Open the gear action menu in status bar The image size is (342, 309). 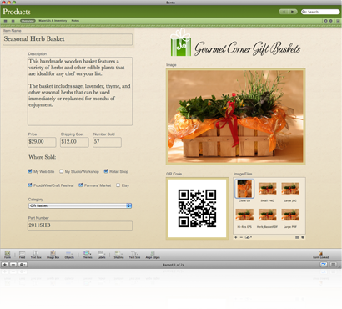click(23, 265)
